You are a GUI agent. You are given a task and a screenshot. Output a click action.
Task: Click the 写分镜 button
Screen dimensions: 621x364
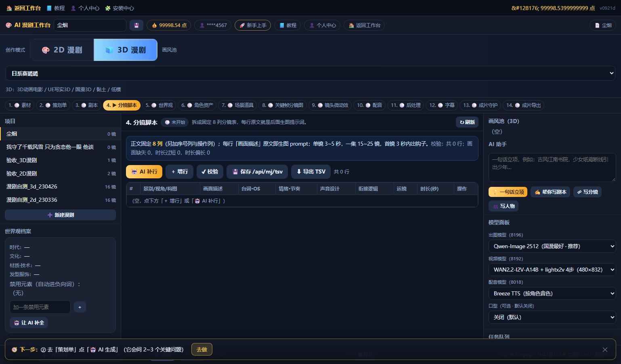click(587, 192)
